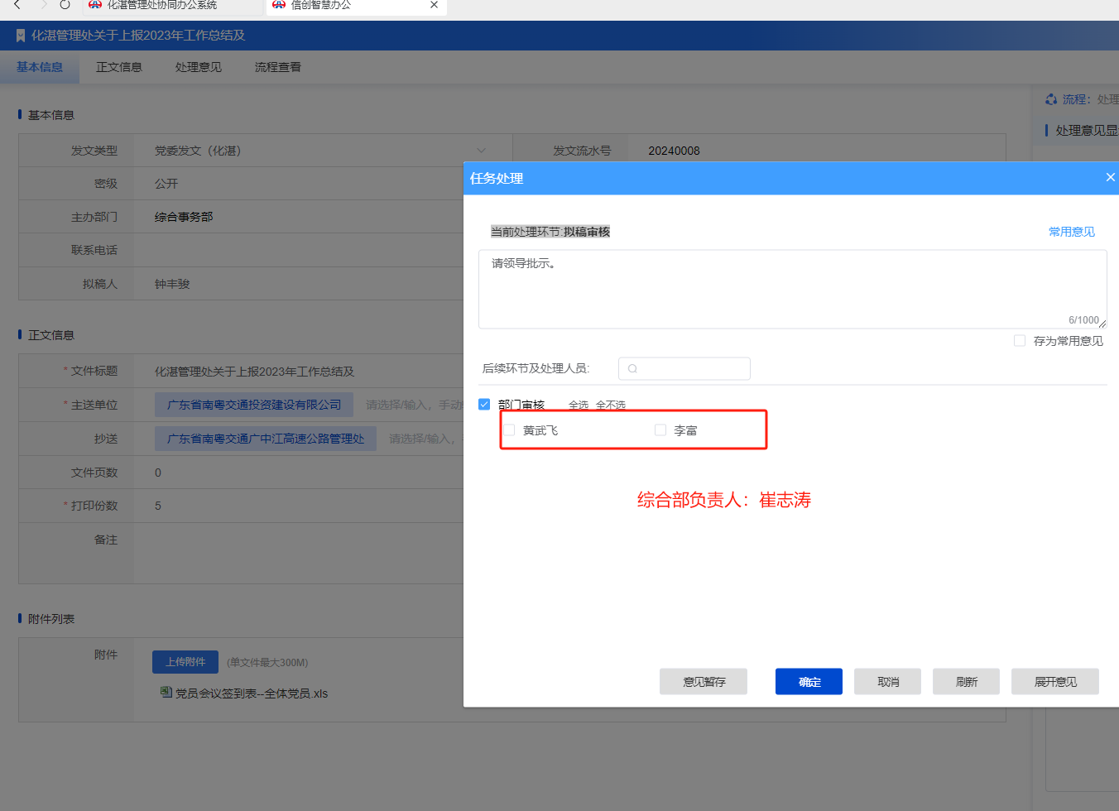
Task: Tick the 存为常用意见 checkbox
Action: [1020, 341]
